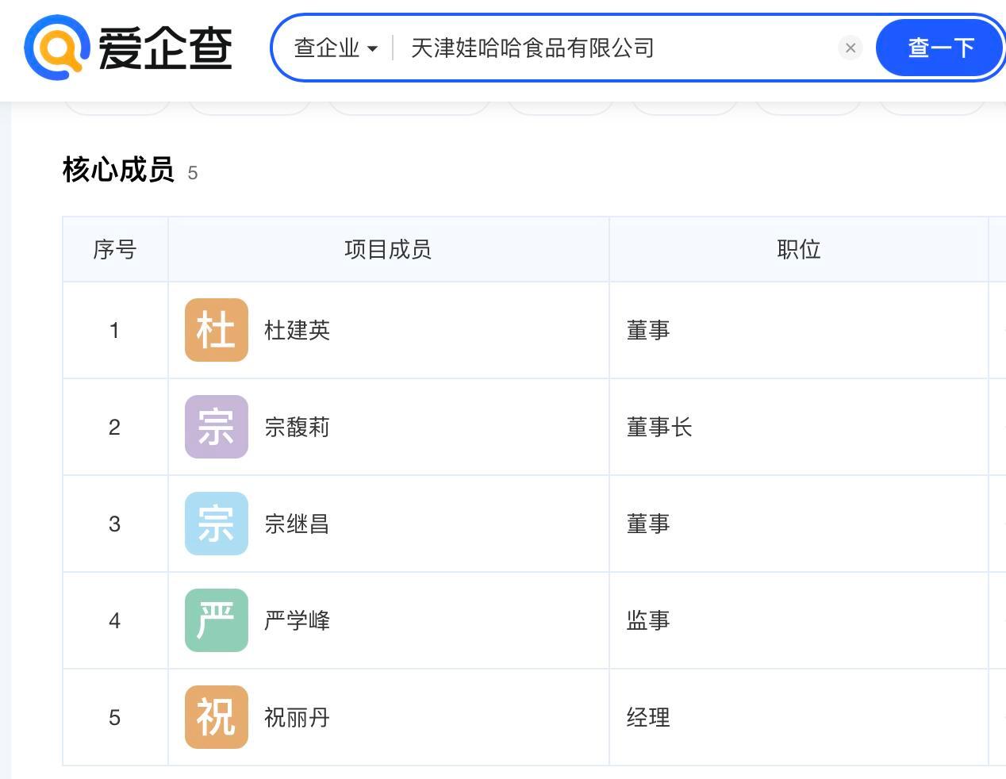Click the 爱企查 logo
The image size is (1006, 779).
pyautogui.click(x=128, y=48)
